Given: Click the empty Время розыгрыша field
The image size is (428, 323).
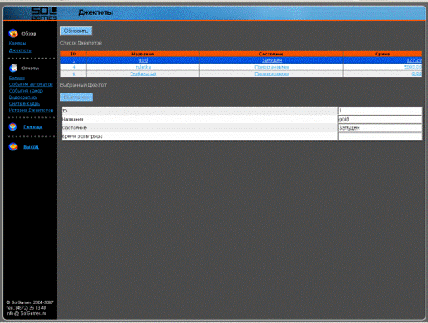Looking at the screenshot, I should coord(380,136).
